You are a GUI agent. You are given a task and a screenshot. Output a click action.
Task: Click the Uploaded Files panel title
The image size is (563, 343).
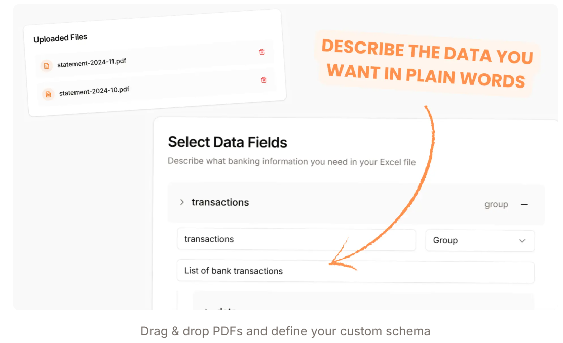[x=60, y=37]
